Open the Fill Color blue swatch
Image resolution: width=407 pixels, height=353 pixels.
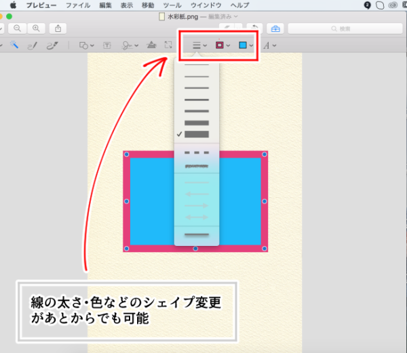click(246, 45)
